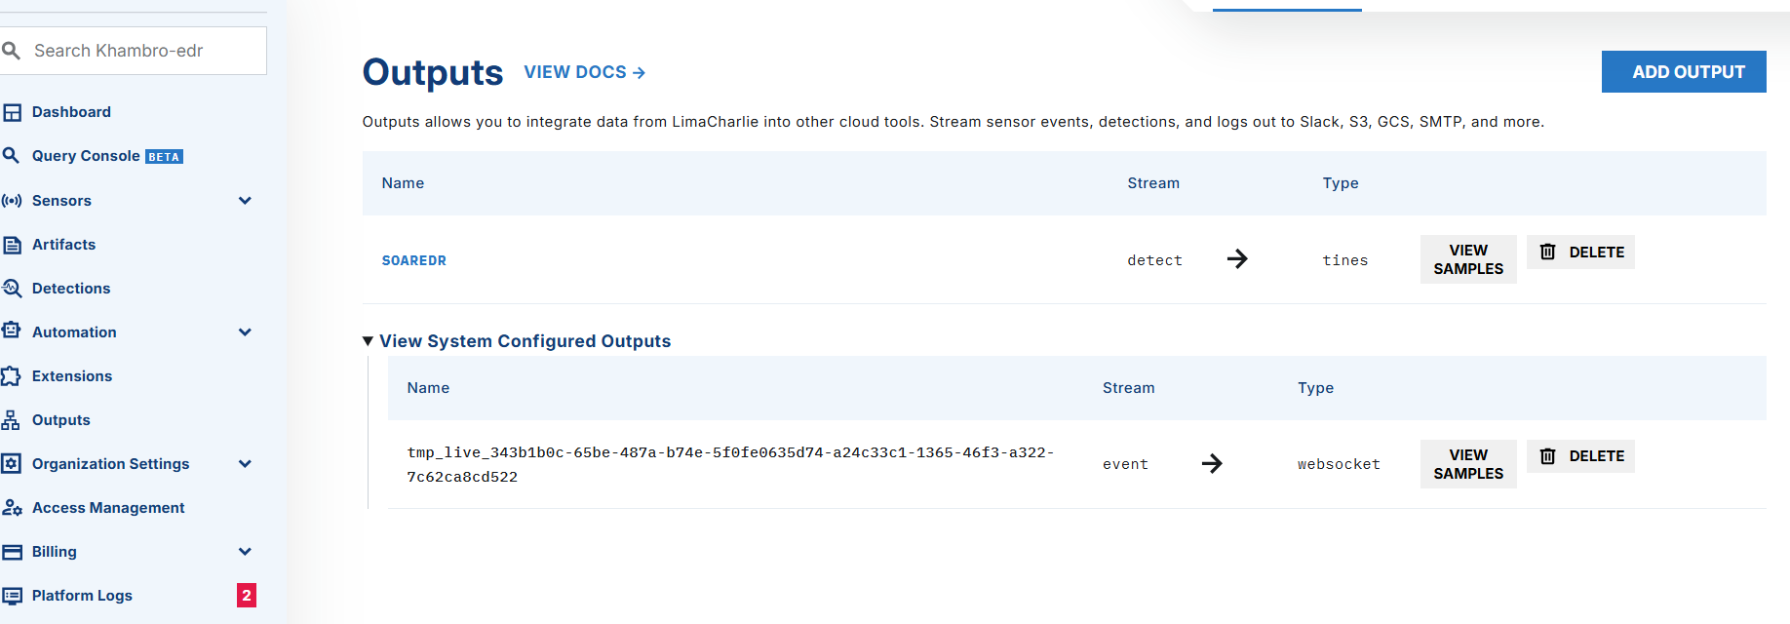
Task: View samples for the websocket output
Action: 1468,464
